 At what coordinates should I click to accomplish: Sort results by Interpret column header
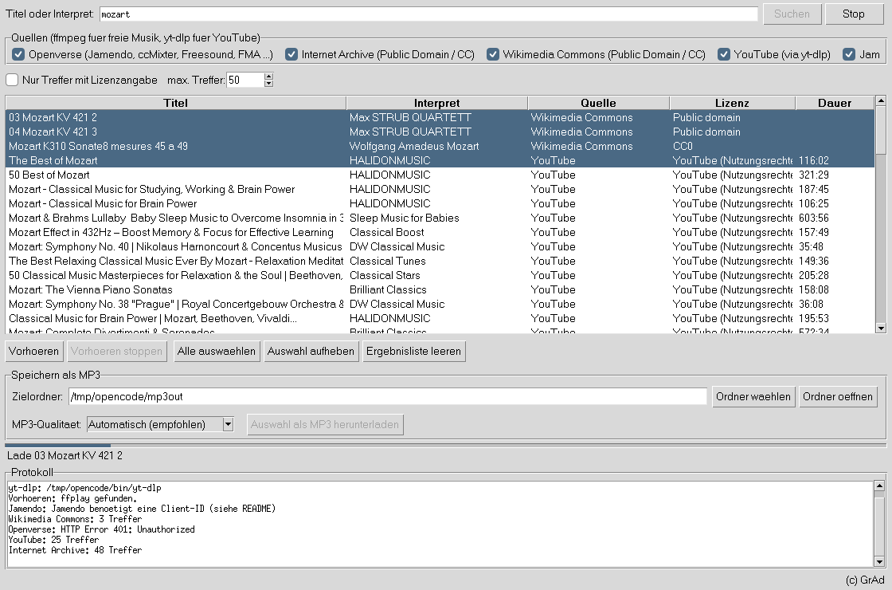(437, 103)
